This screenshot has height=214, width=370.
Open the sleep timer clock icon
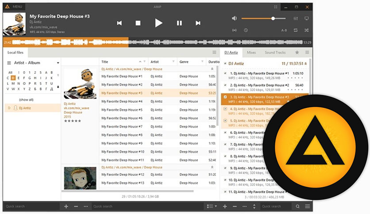(246, 30)
